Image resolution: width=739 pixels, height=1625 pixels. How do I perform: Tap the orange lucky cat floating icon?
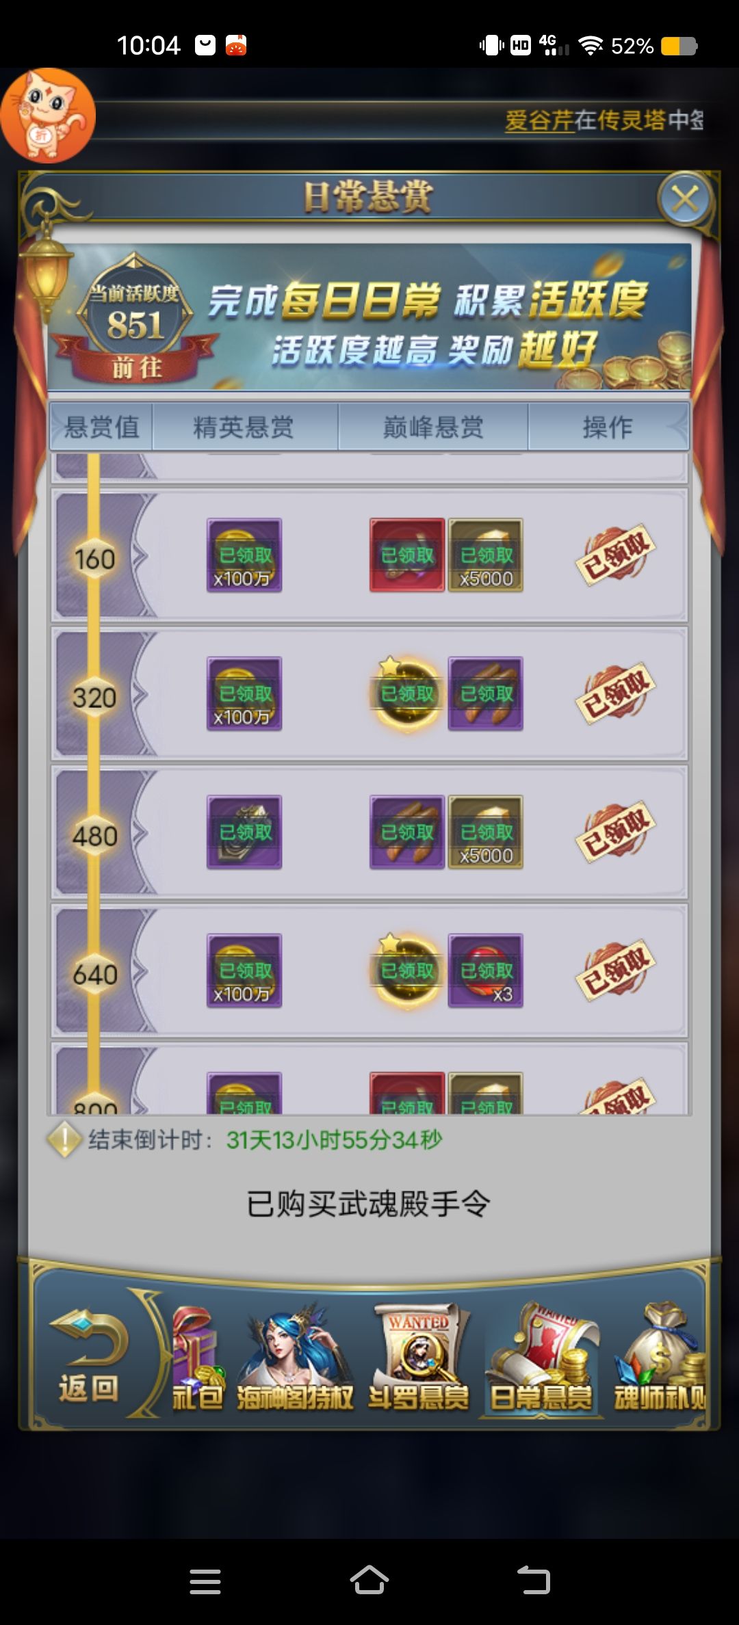[48, 115]
